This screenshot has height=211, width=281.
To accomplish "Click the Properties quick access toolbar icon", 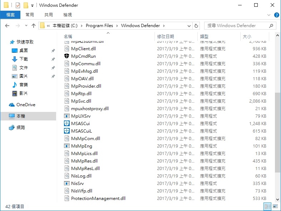I will tap(18, 5).
